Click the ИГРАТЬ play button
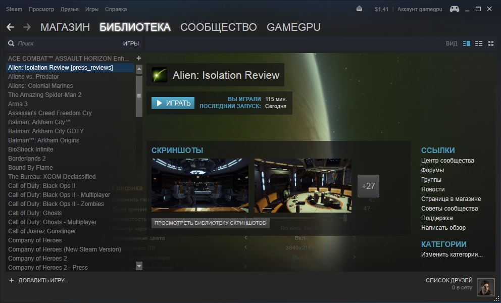The image size is (501, 303). 173,103
